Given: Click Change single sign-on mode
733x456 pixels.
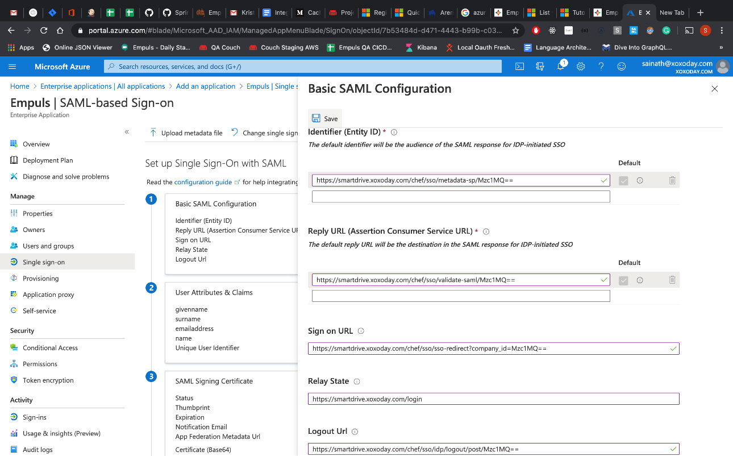Looking at the screenshot, I should (265, 133).
